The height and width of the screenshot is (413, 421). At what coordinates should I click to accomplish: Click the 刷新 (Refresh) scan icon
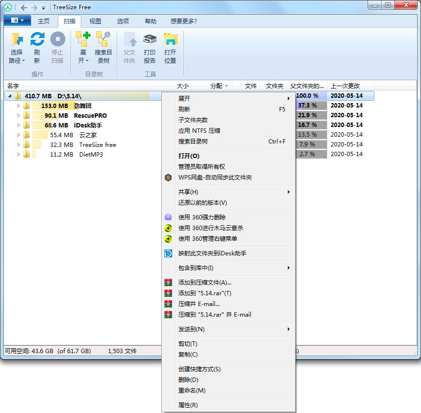[37, 47]
